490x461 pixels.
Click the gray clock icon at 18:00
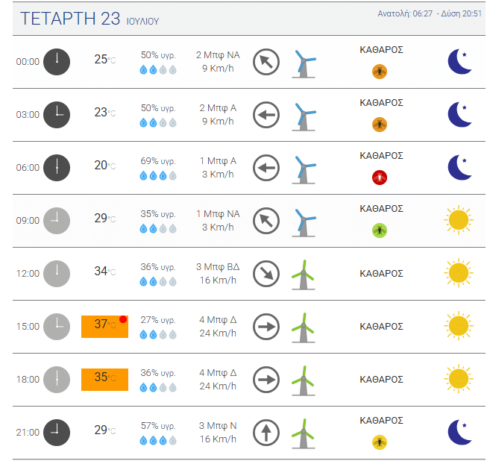coord(57,380)
